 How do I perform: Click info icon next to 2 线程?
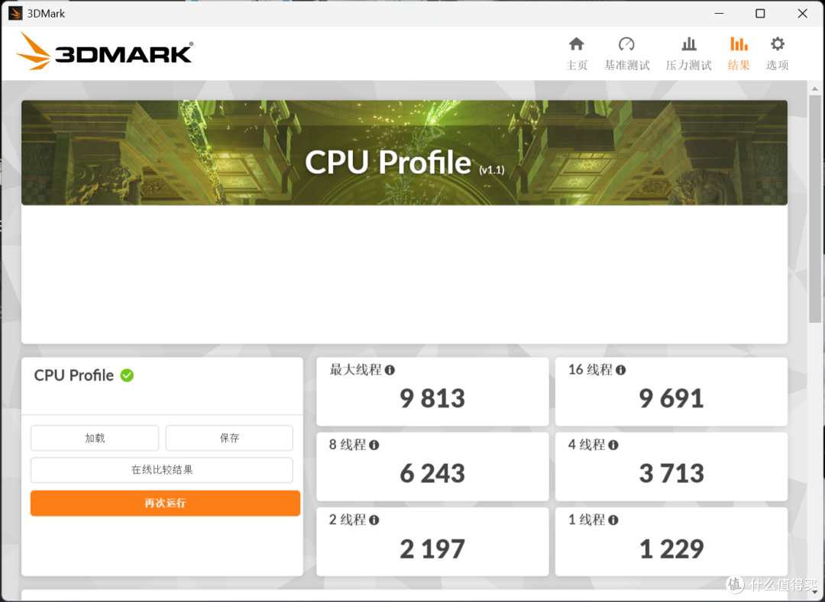374,520
